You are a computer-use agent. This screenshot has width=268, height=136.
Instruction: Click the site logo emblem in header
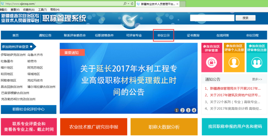(x=130, y=21)
